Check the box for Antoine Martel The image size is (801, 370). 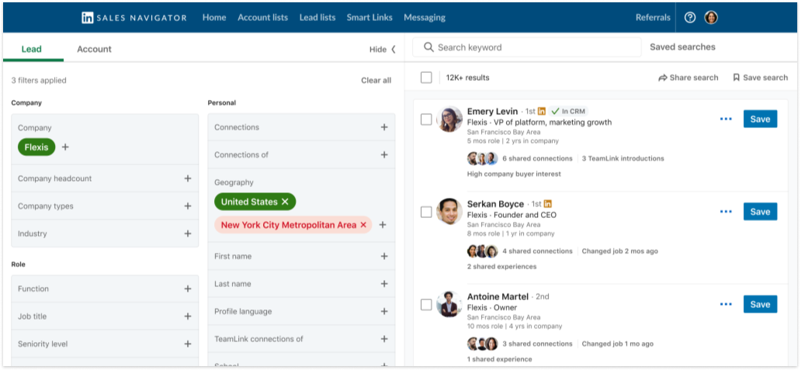(426, 305)
